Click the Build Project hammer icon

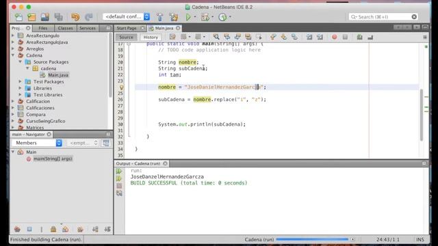pyautogui.click(x=159, y=17)
